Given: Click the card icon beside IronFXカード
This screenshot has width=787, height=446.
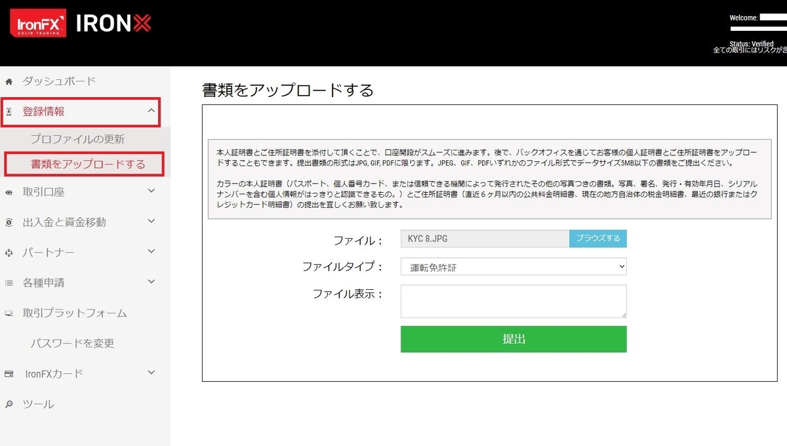Looking at the screenshot, I should coord(9,374).
